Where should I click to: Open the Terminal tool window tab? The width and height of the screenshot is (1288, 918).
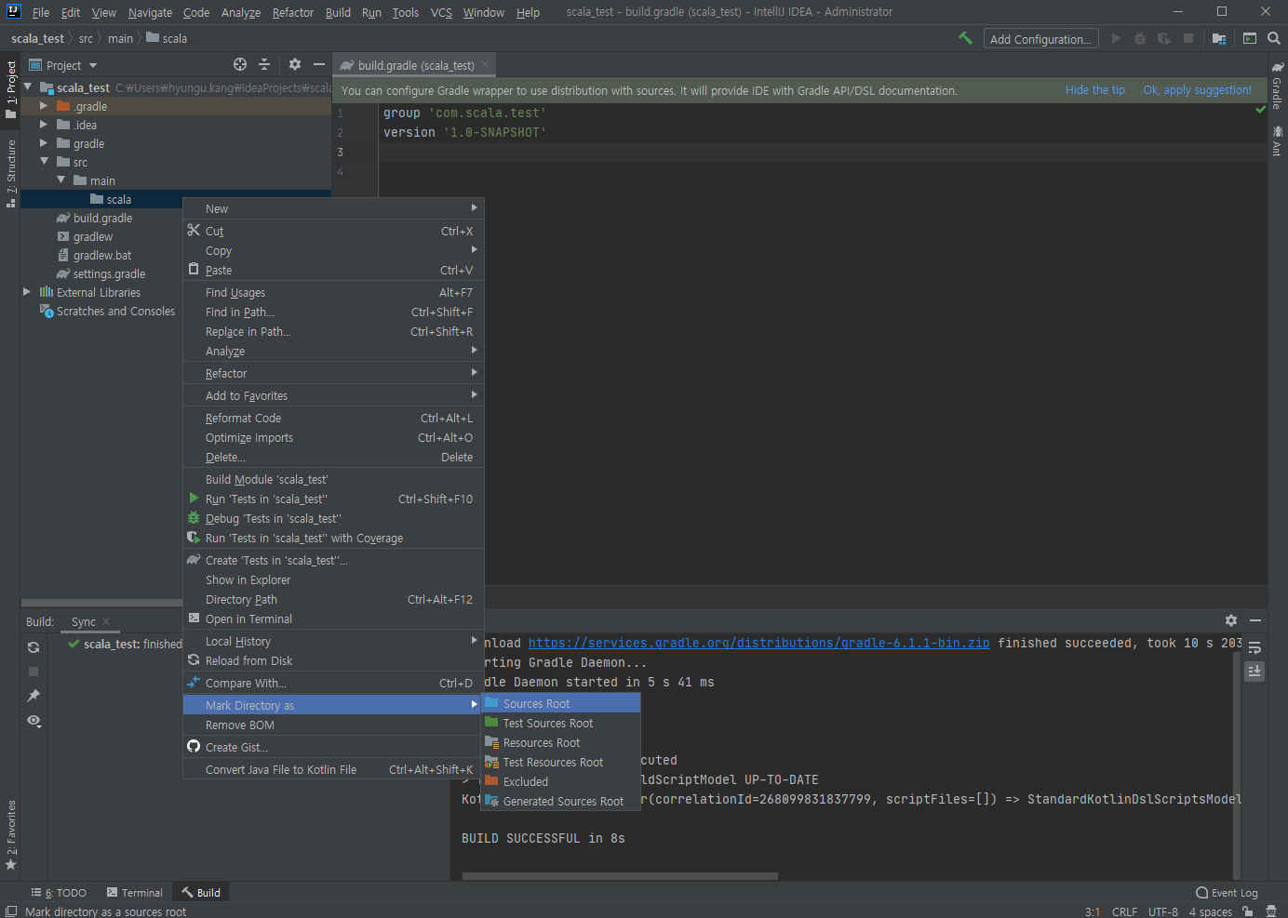134,893
